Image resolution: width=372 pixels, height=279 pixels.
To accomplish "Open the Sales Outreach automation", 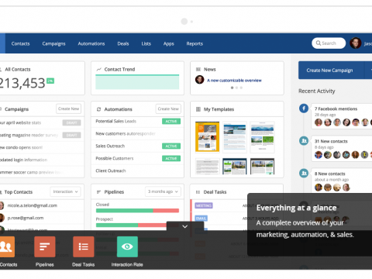I will [110, 146].
